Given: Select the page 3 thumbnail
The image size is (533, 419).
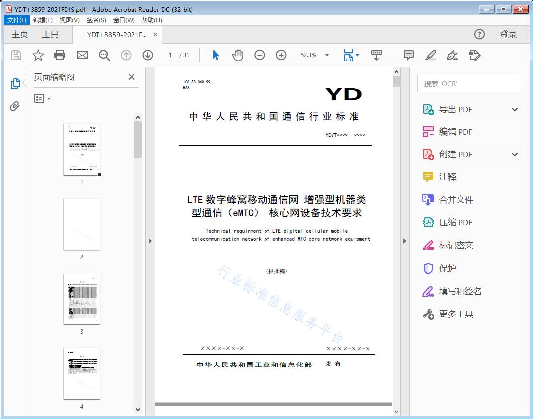Looking at the screenshot, I should [82, 299].
